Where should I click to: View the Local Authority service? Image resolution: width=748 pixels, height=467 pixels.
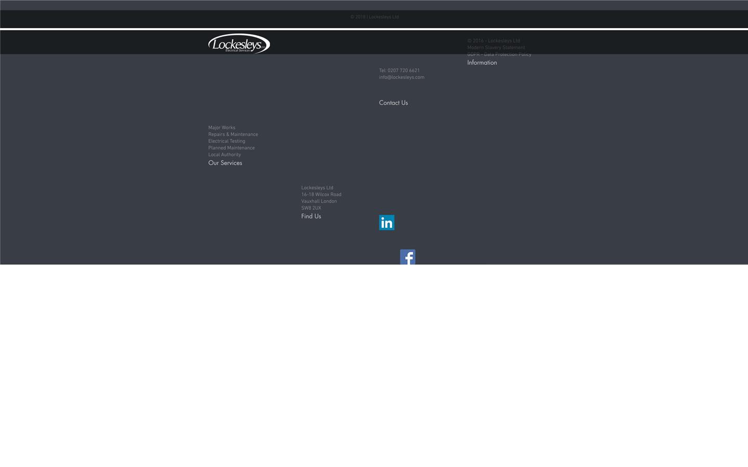tap(224, 154)
